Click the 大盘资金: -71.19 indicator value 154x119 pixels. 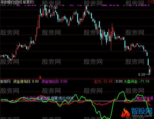click(x=136, y=81)
